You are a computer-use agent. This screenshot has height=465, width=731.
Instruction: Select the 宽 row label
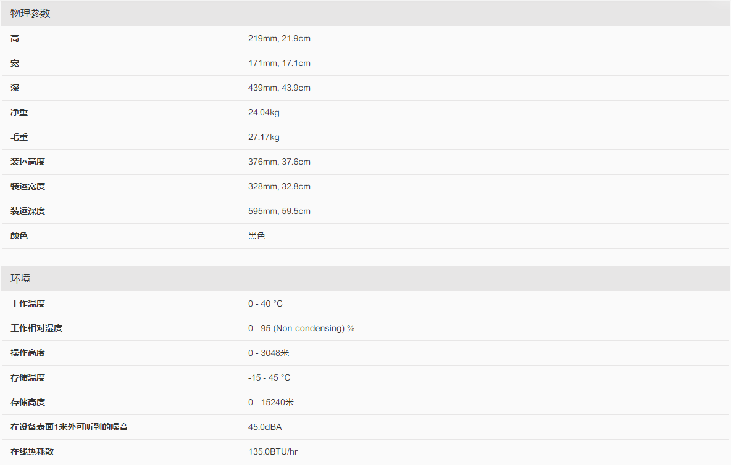[15, 63]
